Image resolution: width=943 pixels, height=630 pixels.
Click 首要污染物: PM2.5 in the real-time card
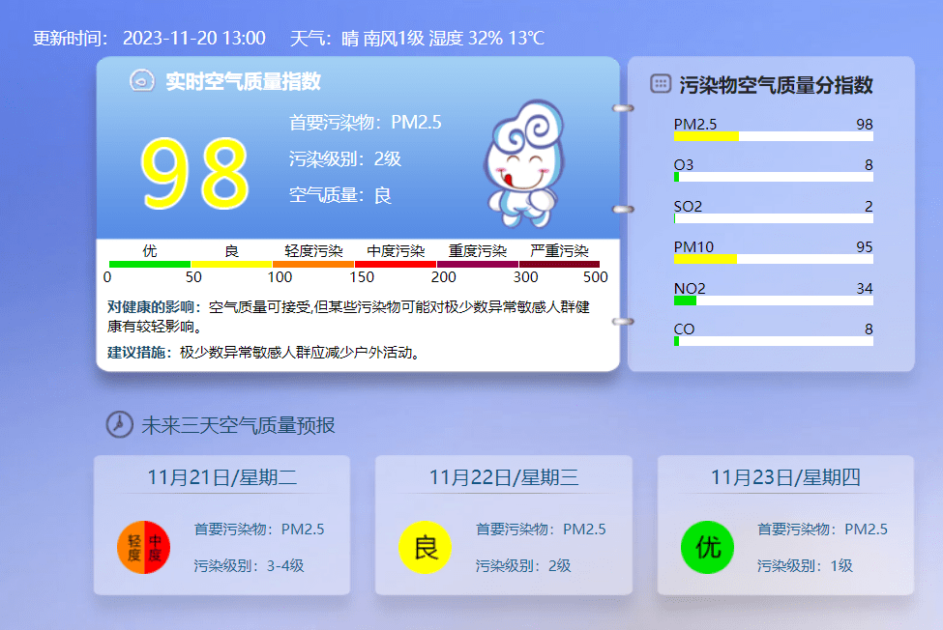pyautogui.click(x=365, y=123)
